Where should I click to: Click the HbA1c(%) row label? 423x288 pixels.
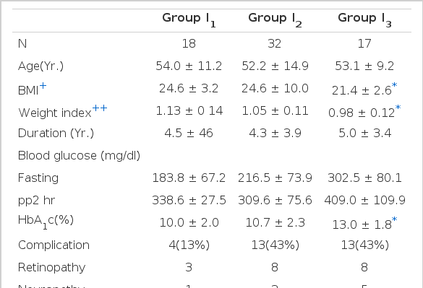pos(46,222)
